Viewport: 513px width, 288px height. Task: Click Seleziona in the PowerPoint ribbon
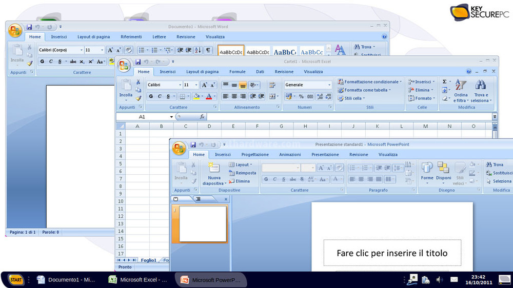click(x=499, y=181)
